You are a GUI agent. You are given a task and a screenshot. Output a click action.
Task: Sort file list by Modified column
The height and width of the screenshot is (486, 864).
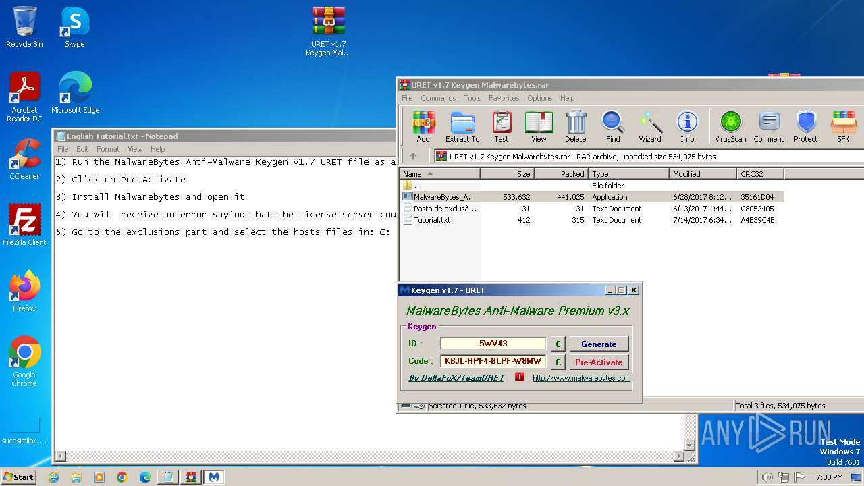tap(703, 173)
